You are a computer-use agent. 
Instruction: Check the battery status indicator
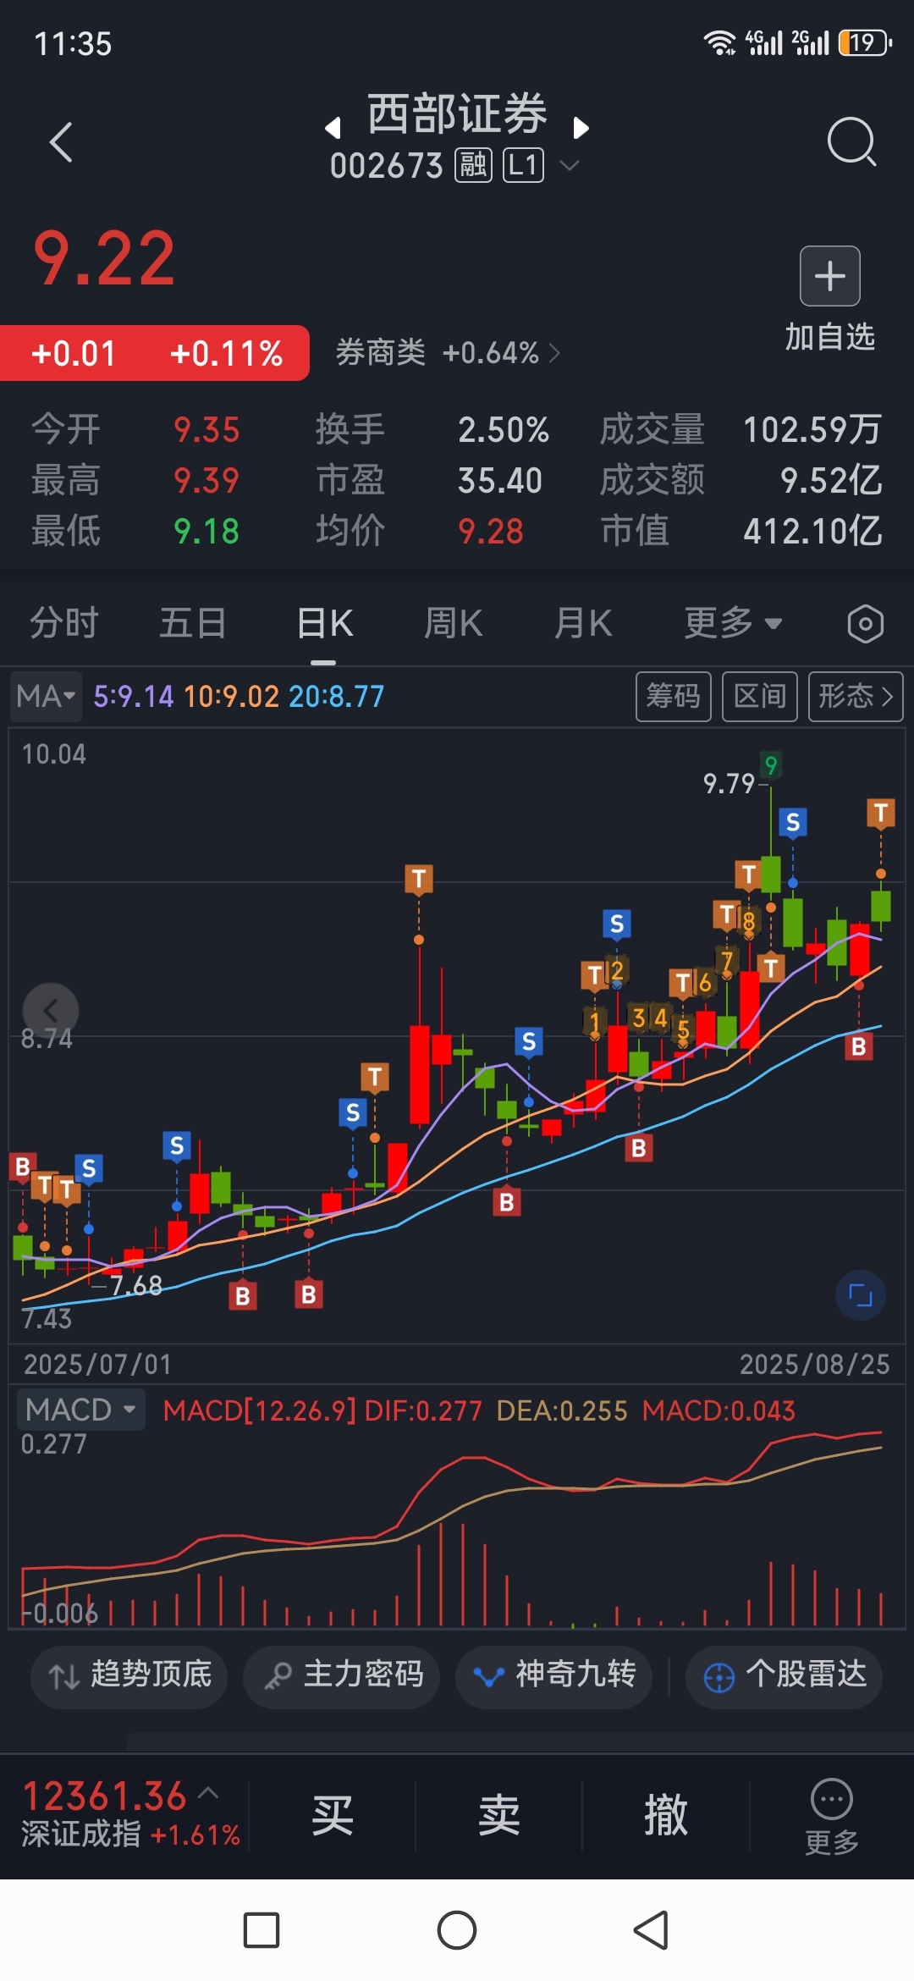[x=864, y=42]
